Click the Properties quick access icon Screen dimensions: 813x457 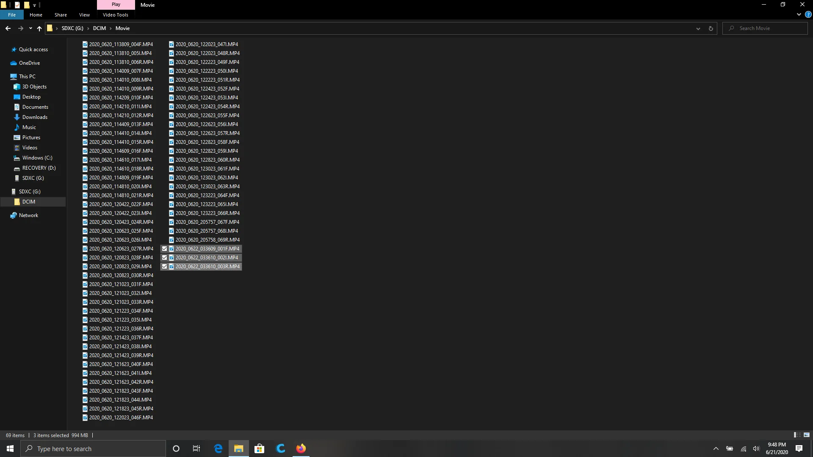(17, 5)
